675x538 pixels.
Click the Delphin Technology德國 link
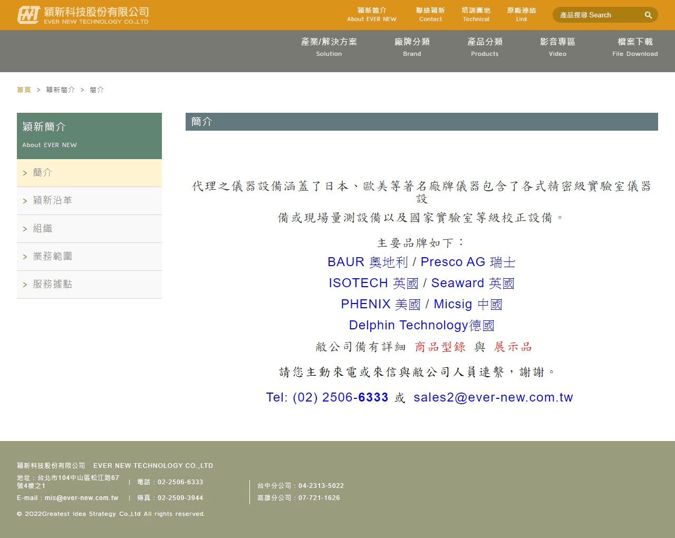[x=421, y=325]
